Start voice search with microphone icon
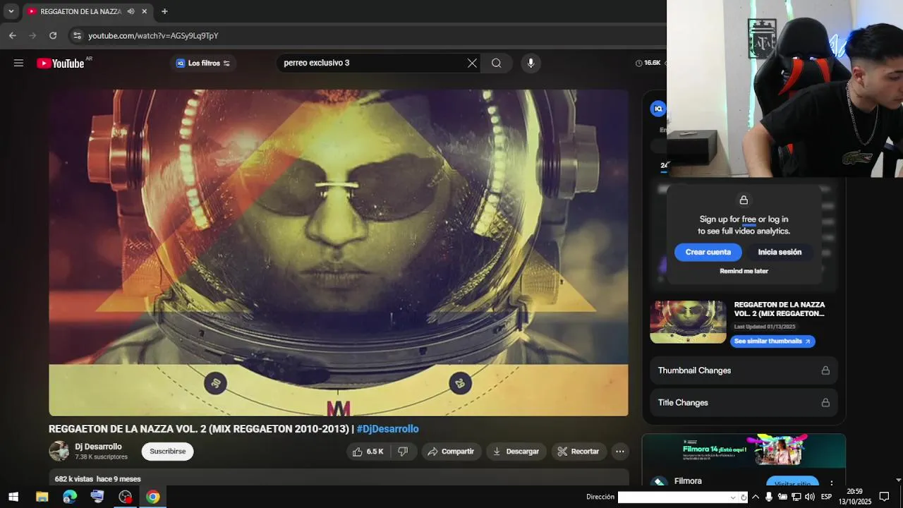Screen dimensions: 903x508 point(531,63)
